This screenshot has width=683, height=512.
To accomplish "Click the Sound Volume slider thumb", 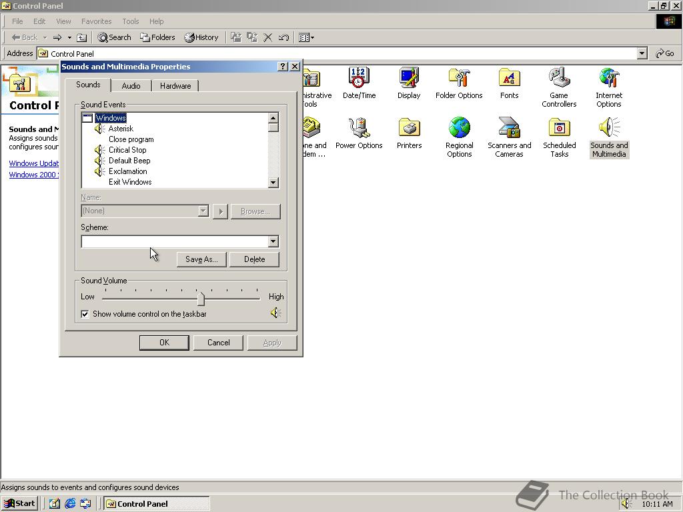I will click(201, 298).
